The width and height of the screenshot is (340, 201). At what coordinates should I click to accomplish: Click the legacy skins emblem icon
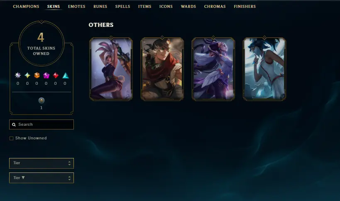tap(42, 100)
